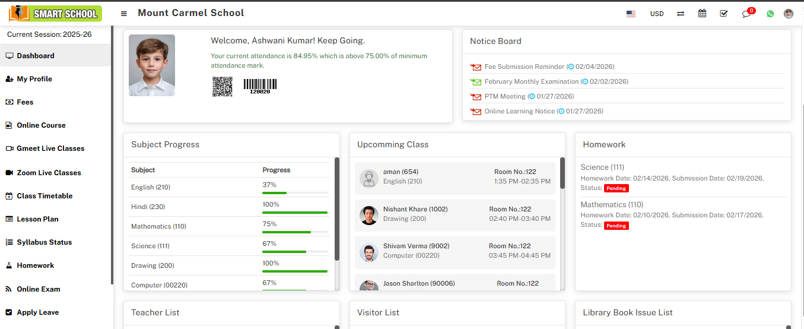Click the student barcode 120020
The image size is (804, 329).
coord(260,86)
